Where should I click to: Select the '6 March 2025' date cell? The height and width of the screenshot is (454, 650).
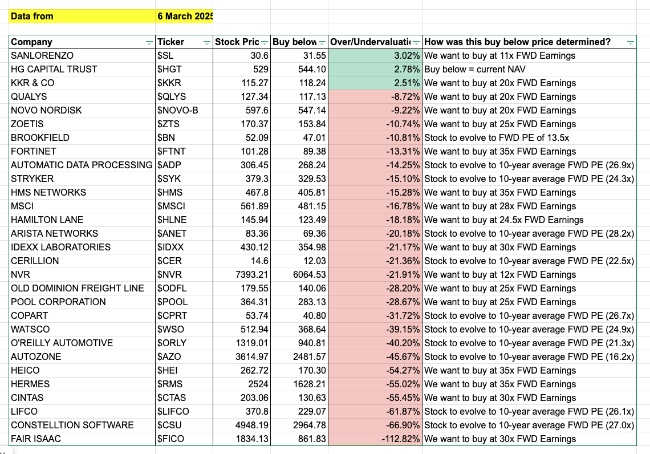point(184,16)
